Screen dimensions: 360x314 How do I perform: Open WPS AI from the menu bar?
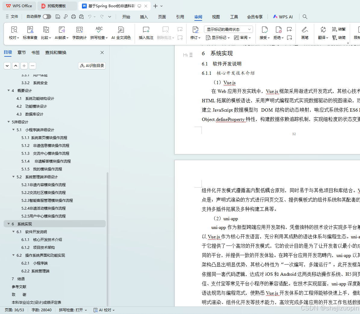coord(283,17)
